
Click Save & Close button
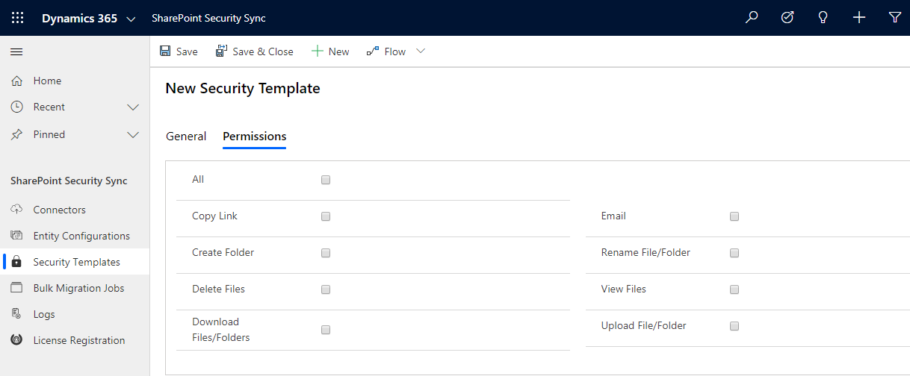coord(255,51)
